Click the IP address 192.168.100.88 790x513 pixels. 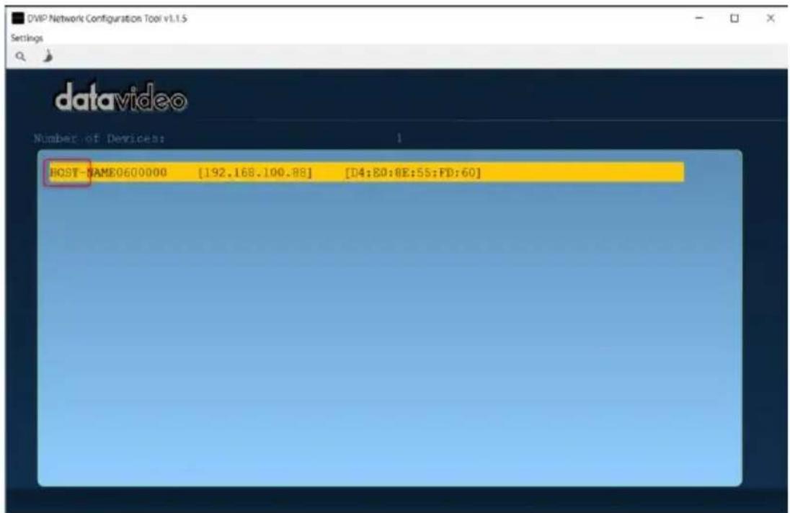[x=255, y=173]
